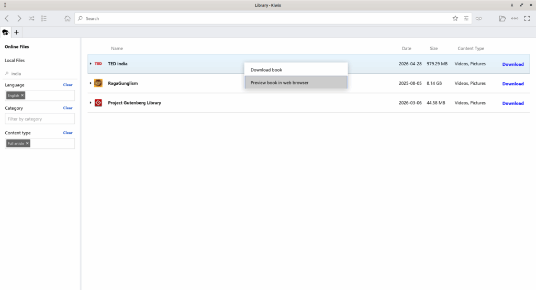Select the Library tab
536x290 pixels.
coord(5,32)
